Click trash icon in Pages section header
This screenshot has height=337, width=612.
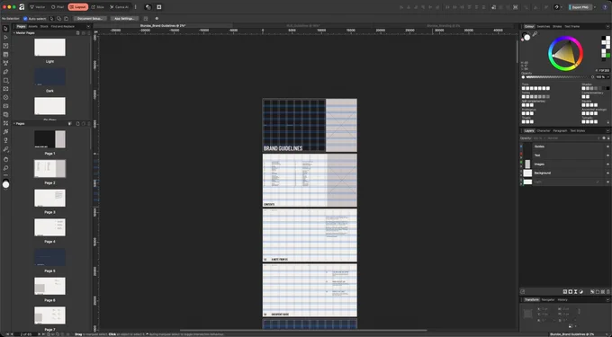coord(89,124)
